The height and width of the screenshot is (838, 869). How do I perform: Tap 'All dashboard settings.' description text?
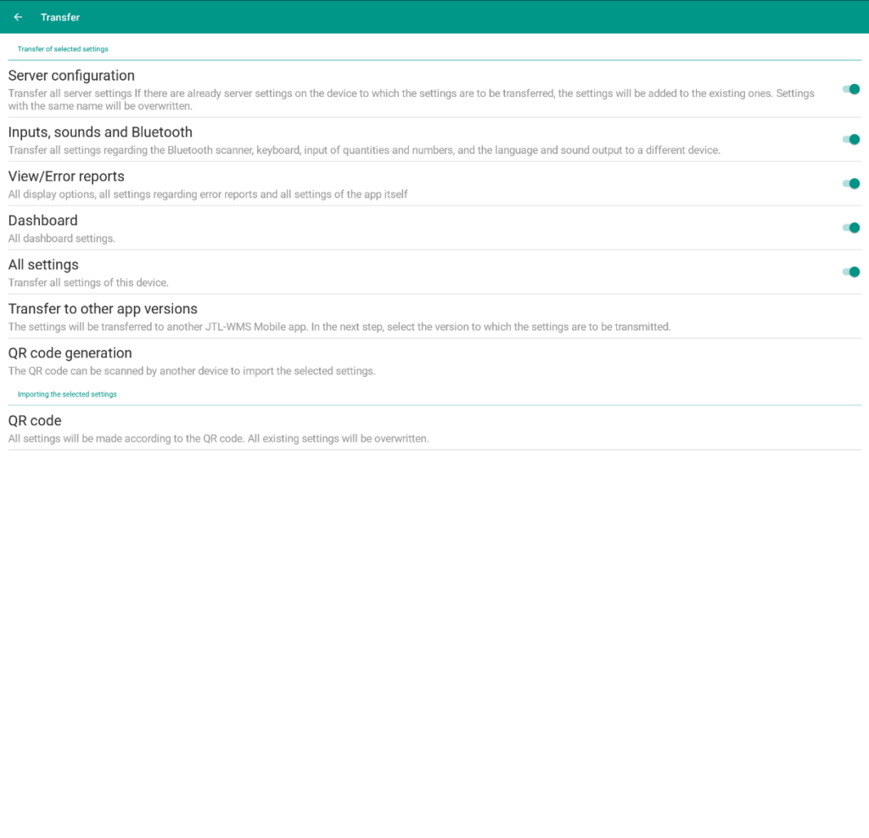tap(61, 239)
